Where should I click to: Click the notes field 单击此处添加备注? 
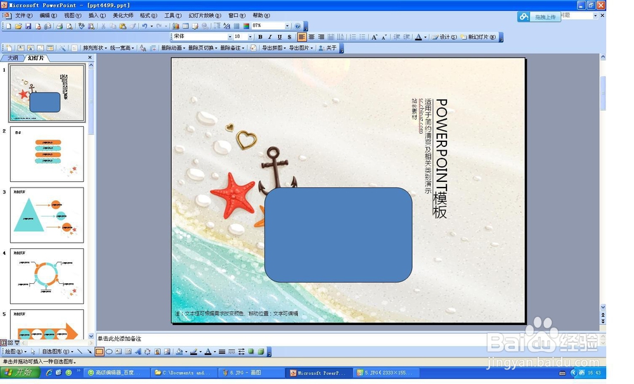[347, 339]
